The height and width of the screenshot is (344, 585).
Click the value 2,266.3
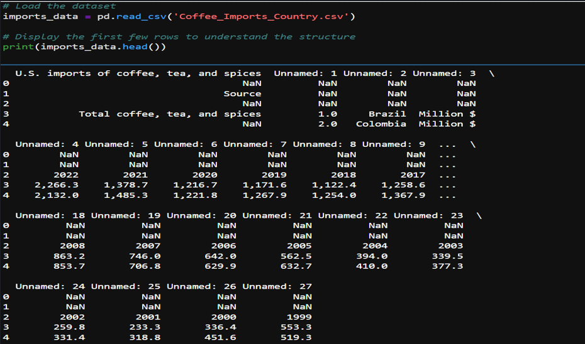57,185
